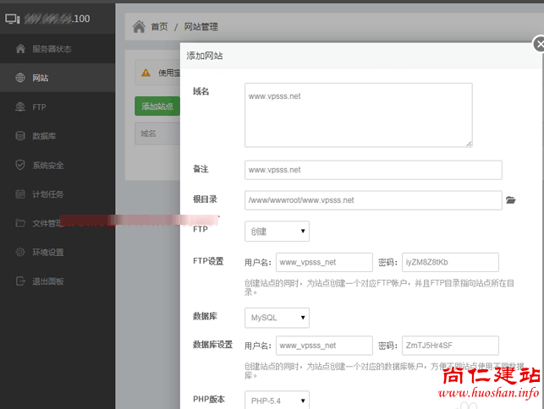Open 计划任务 in the sidebar menu
Viewport: 544px width, 409px height.
(x=47, y=194)
